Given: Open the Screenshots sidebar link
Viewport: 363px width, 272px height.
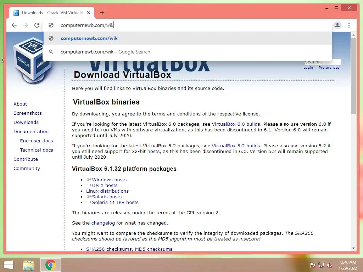Looking at the screenshot, I should click(28, 113).
